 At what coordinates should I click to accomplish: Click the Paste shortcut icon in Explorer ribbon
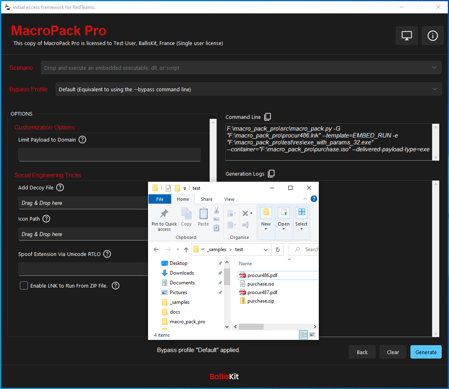217,228
